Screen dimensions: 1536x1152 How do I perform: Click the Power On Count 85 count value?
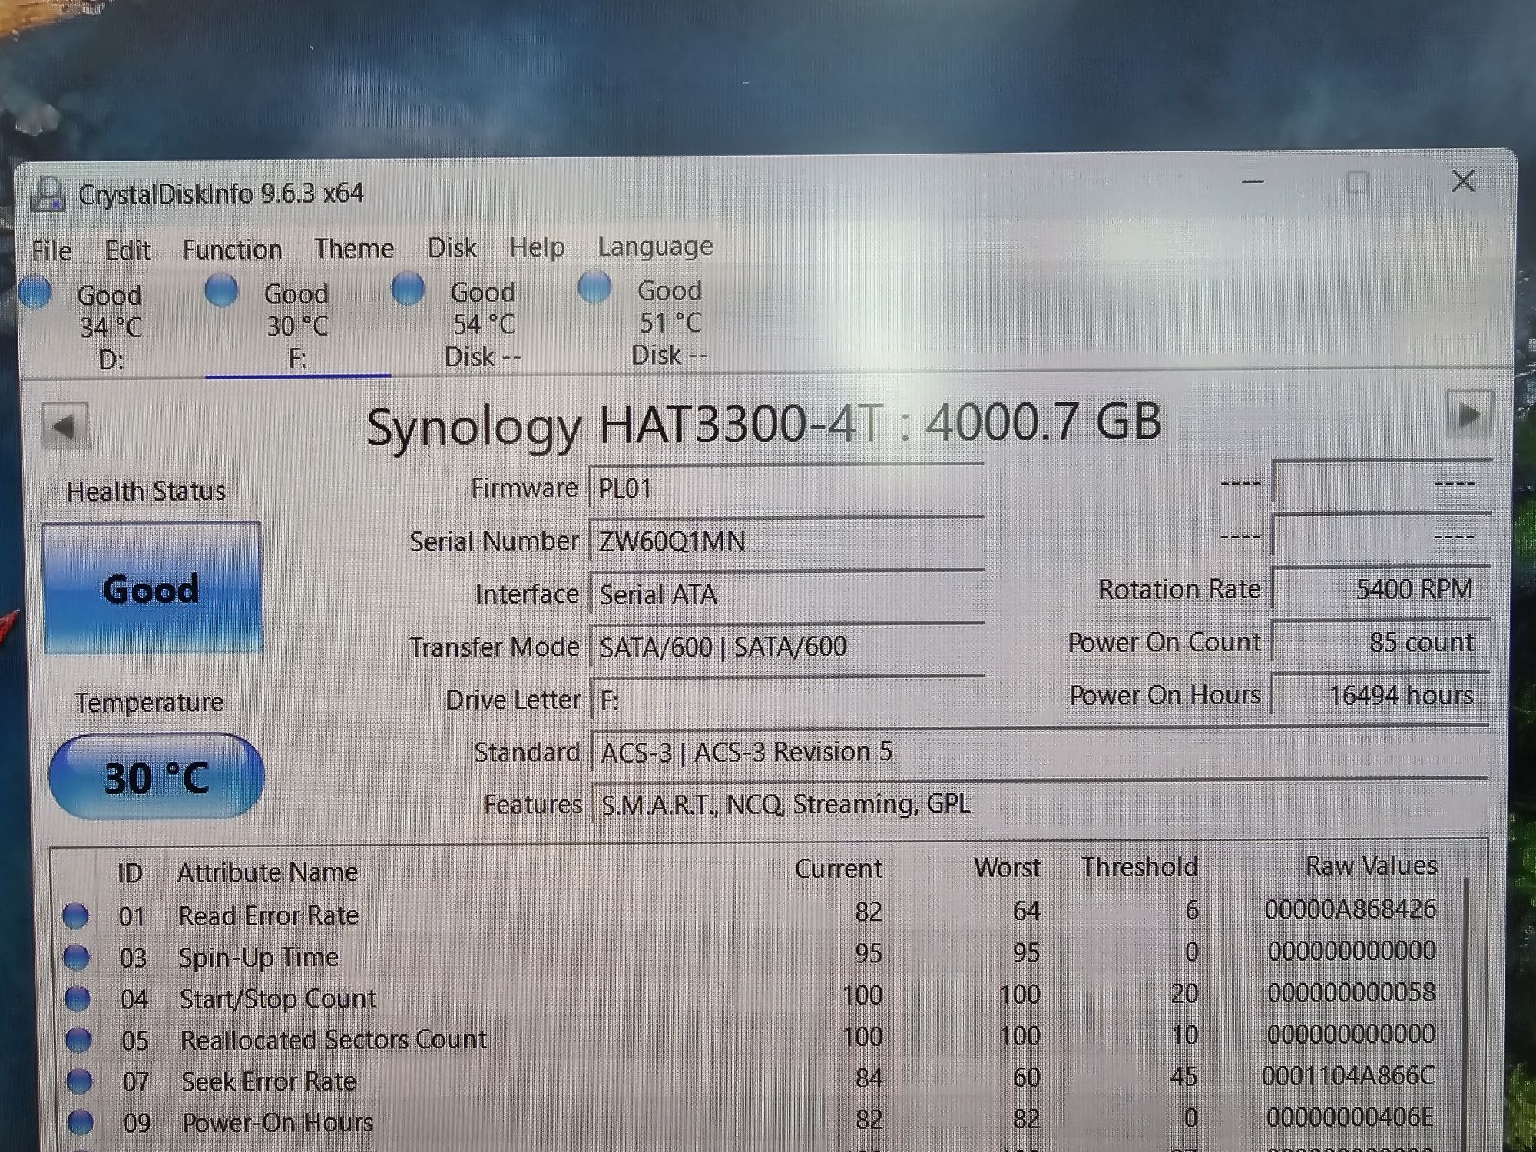pyautogui.click(x=1381, y=642)
